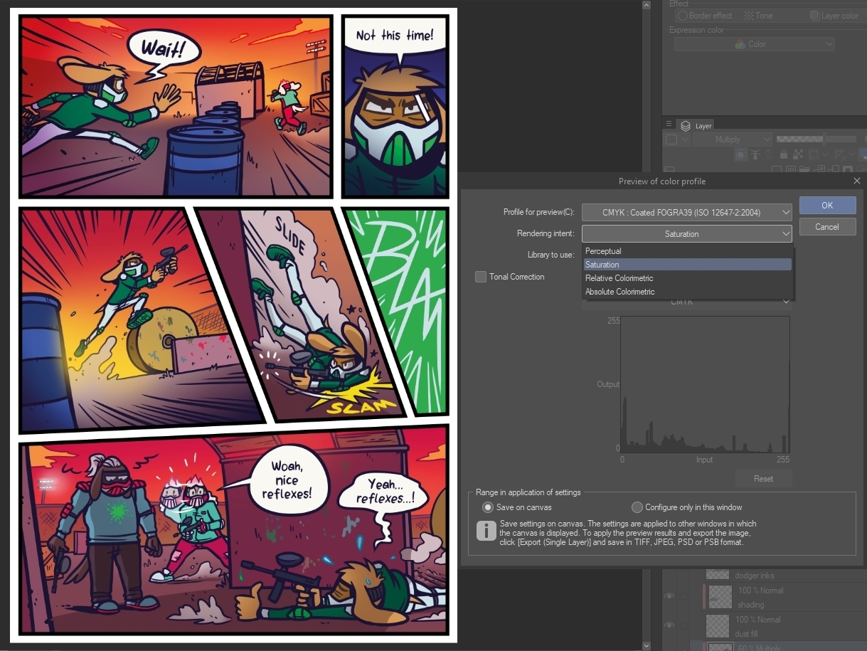Open the Multiply blend mode dropdown
This screenshot has height=651, width=867.
click(x=733, y=139)
